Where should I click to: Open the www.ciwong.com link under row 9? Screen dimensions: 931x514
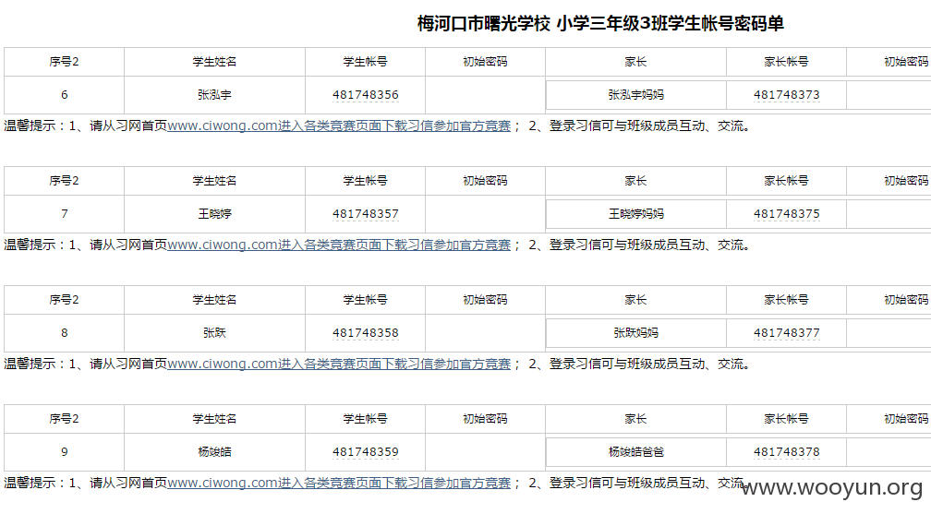point(339,484)
